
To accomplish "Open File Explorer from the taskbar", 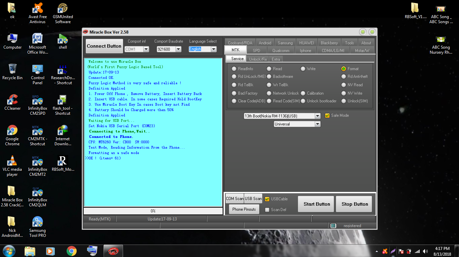I will click(x=30, y=251).
